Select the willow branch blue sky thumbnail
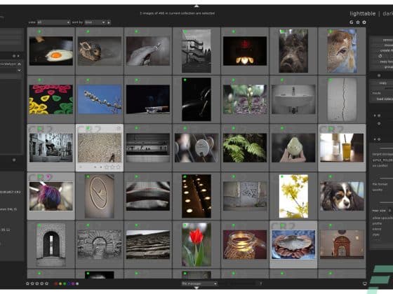This screenshot has width=393, height=294. 100,99
